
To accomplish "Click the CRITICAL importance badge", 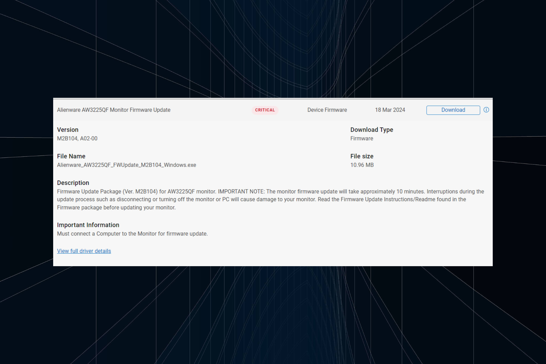I will coord(265,110).
